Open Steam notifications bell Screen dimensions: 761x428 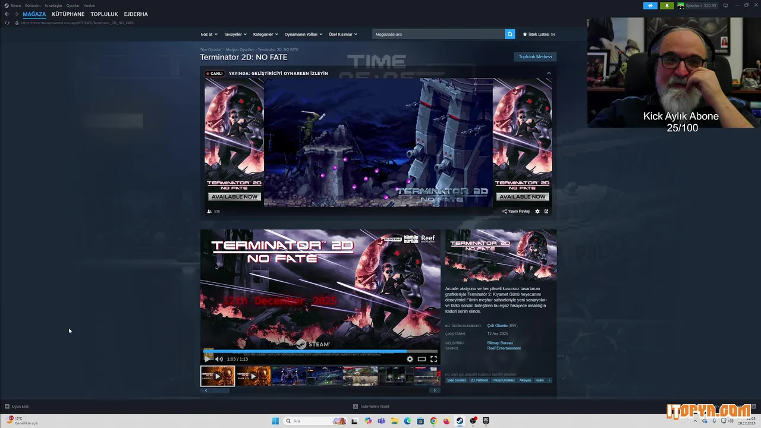pos(666,5)
